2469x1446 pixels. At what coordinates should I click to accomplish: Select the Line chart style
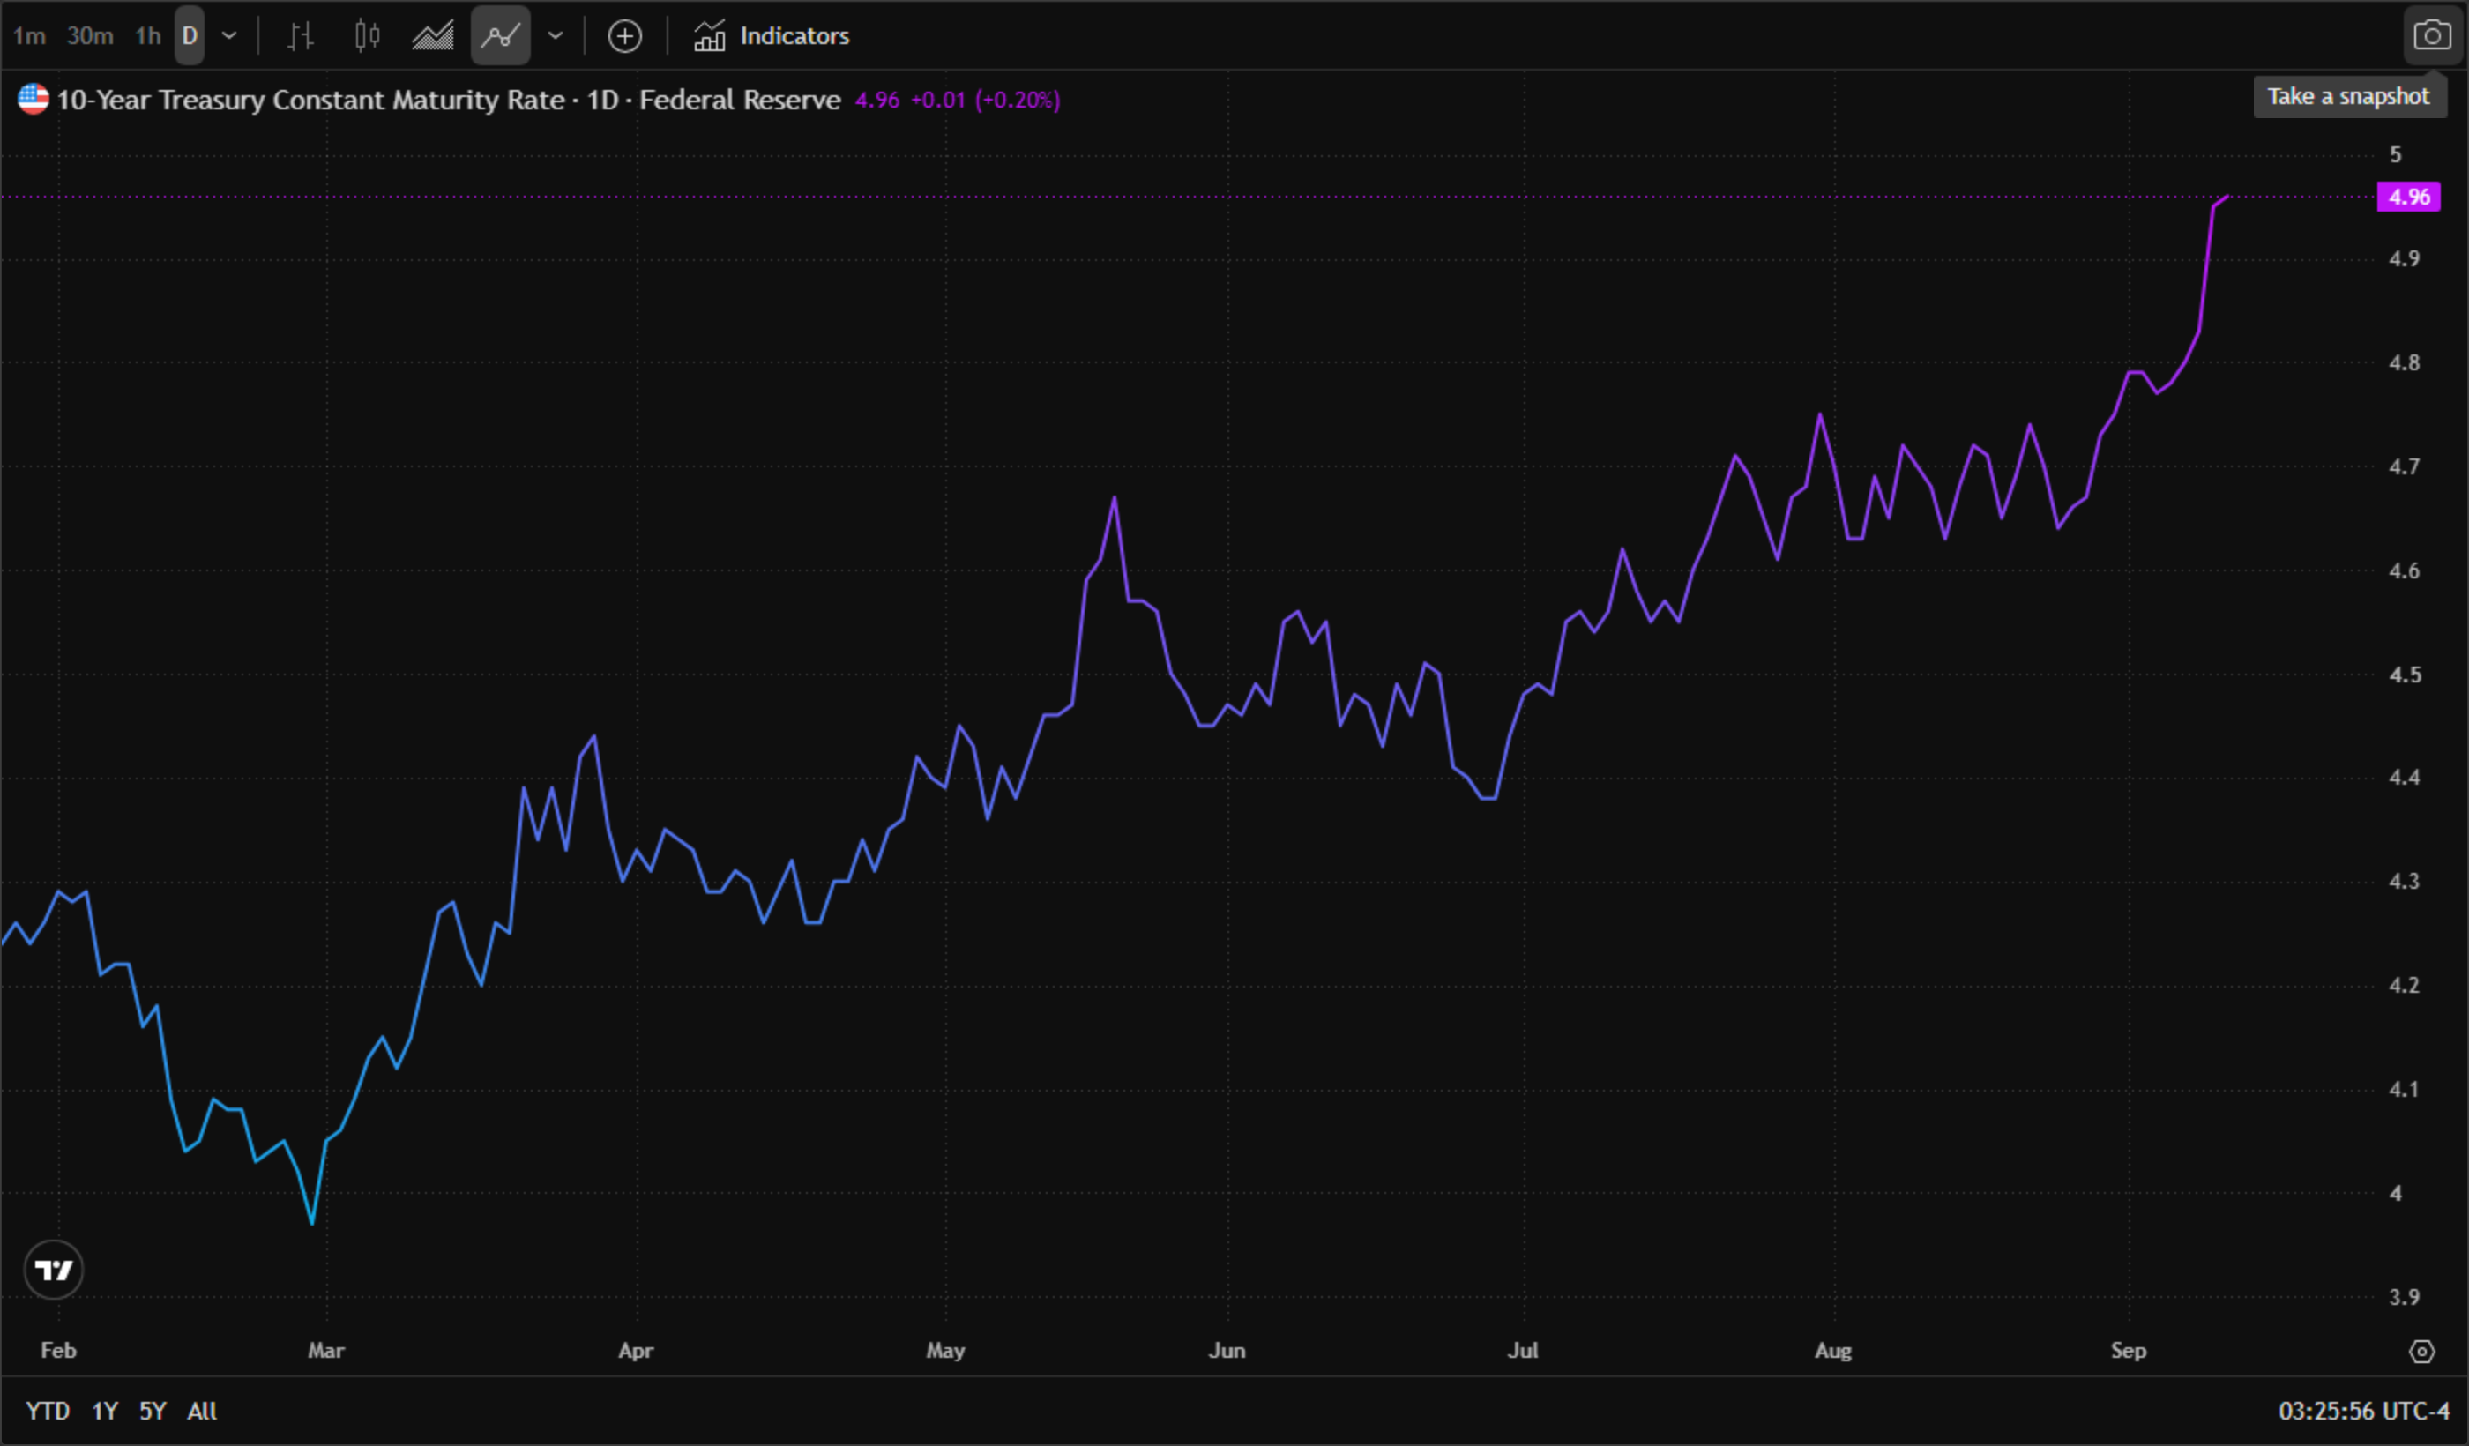(x=501, y=36)
